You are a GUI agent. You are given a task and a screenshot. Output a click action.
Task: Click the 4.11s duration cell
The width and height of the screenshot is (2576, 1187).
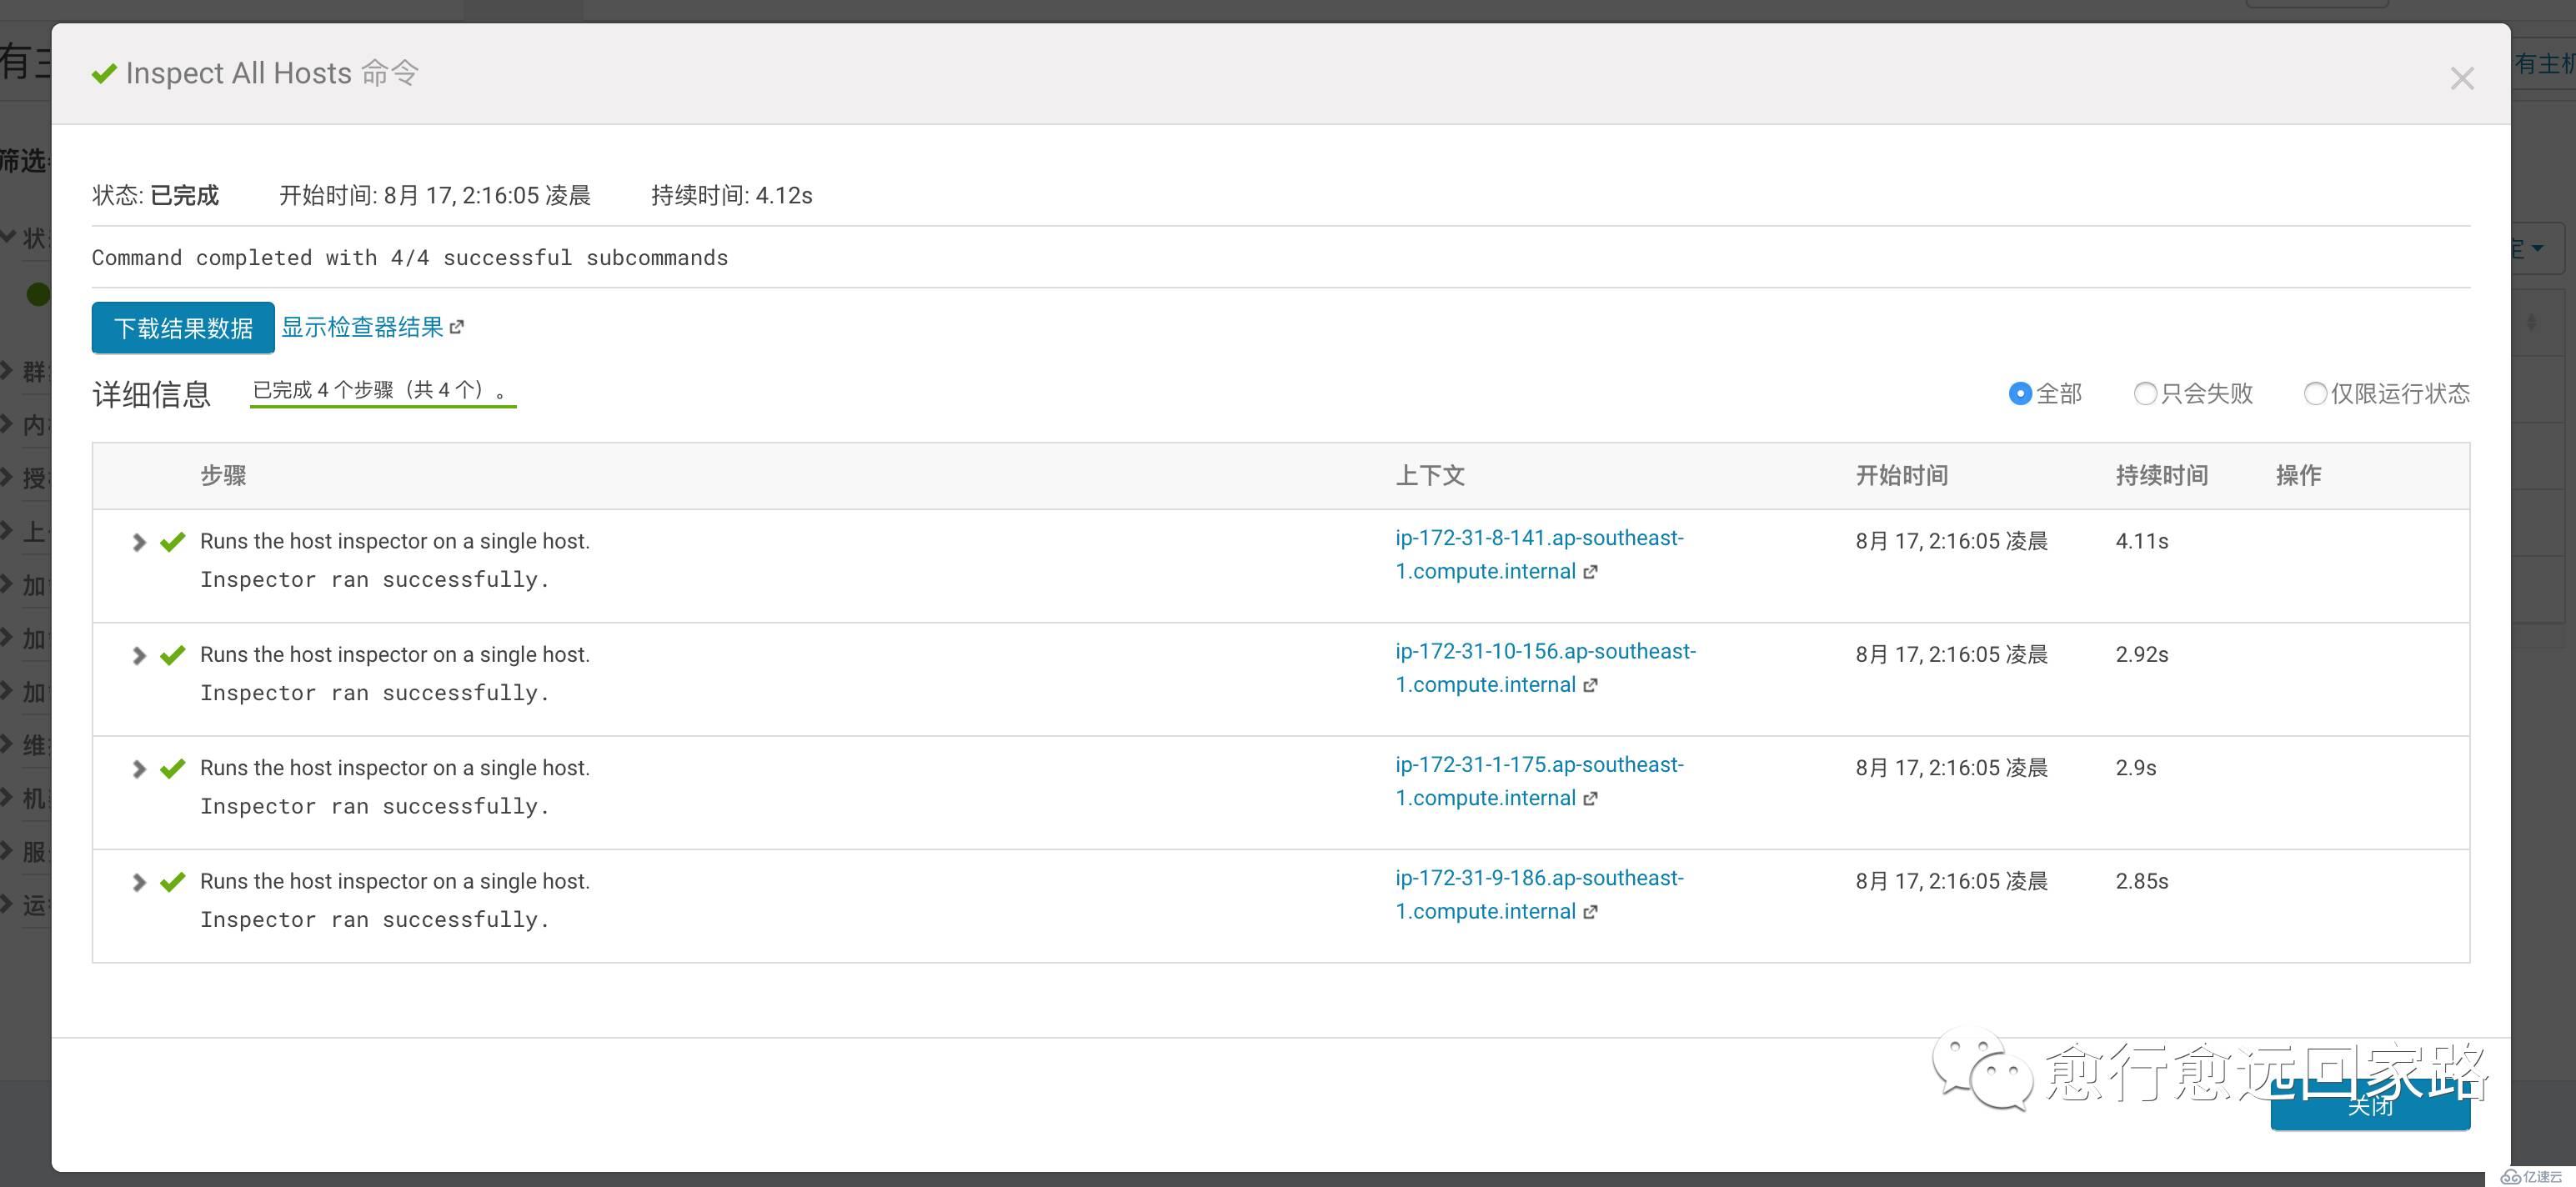[x=2142, y=541]
